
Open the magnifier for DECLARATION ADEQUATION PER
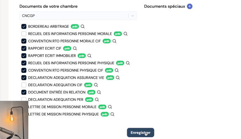[x=97, y=100]
